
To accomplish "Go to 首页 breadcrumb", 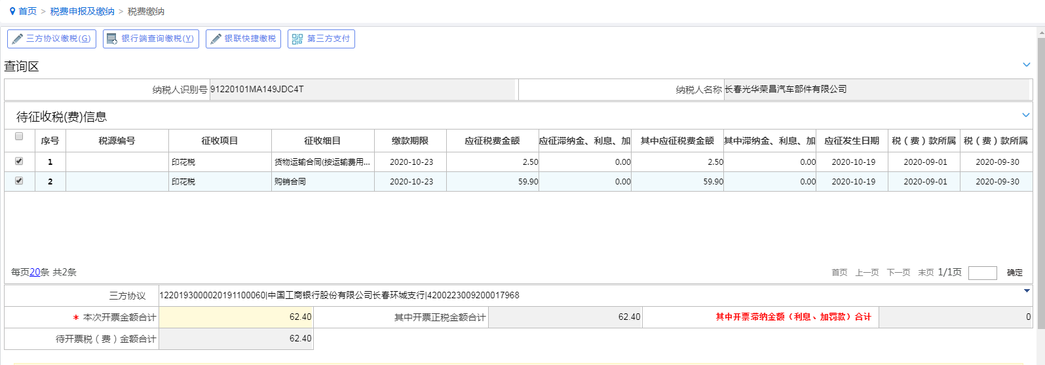I will pos(28,11).
